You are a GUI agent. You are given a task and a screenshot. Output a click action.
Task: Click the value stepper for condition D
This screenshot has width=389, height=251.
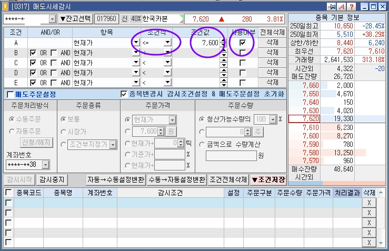click(224, 73)
